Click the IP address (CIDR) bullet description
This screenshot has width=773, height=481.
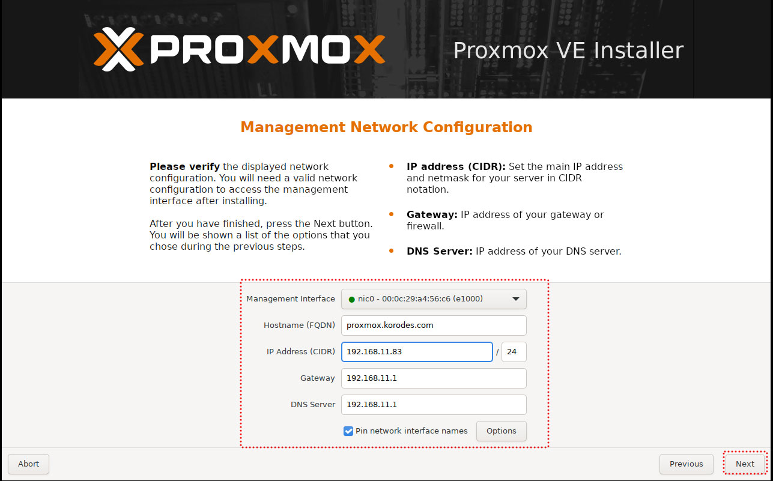pyautogui.click(x=515, y=178)
